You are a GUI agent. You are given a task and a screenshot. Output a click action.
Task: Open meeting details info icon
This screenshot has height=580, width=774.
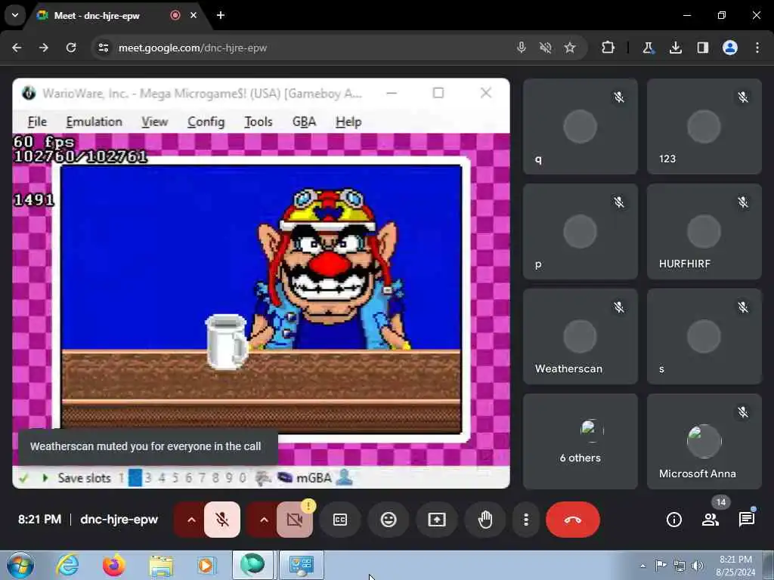click(673, 520)
